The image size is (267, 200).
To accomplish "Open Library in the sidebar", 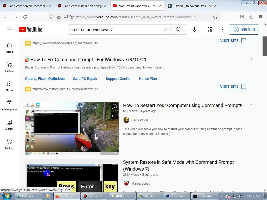I will [x=9, y=125].
